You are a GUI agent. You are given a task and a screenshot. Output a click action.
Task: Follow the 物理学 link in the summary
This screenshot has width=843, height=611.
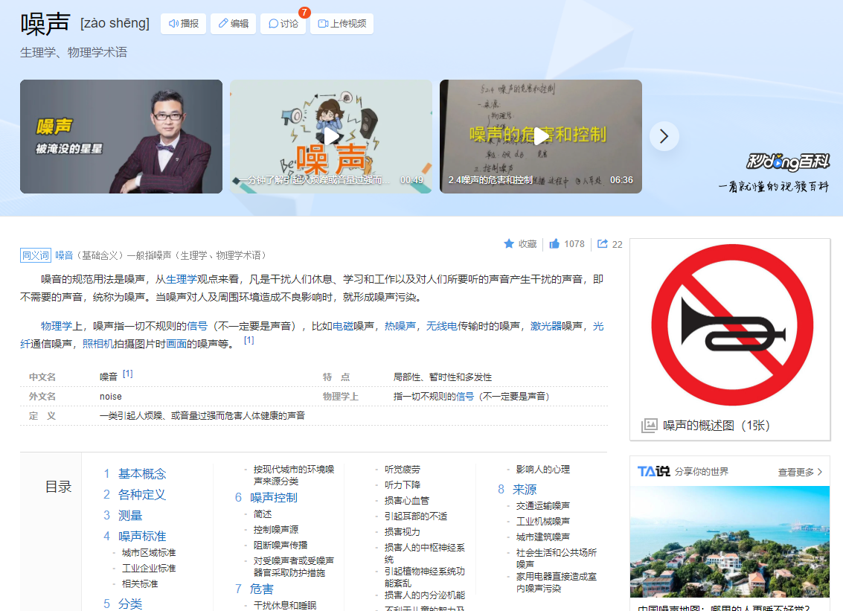57,326
